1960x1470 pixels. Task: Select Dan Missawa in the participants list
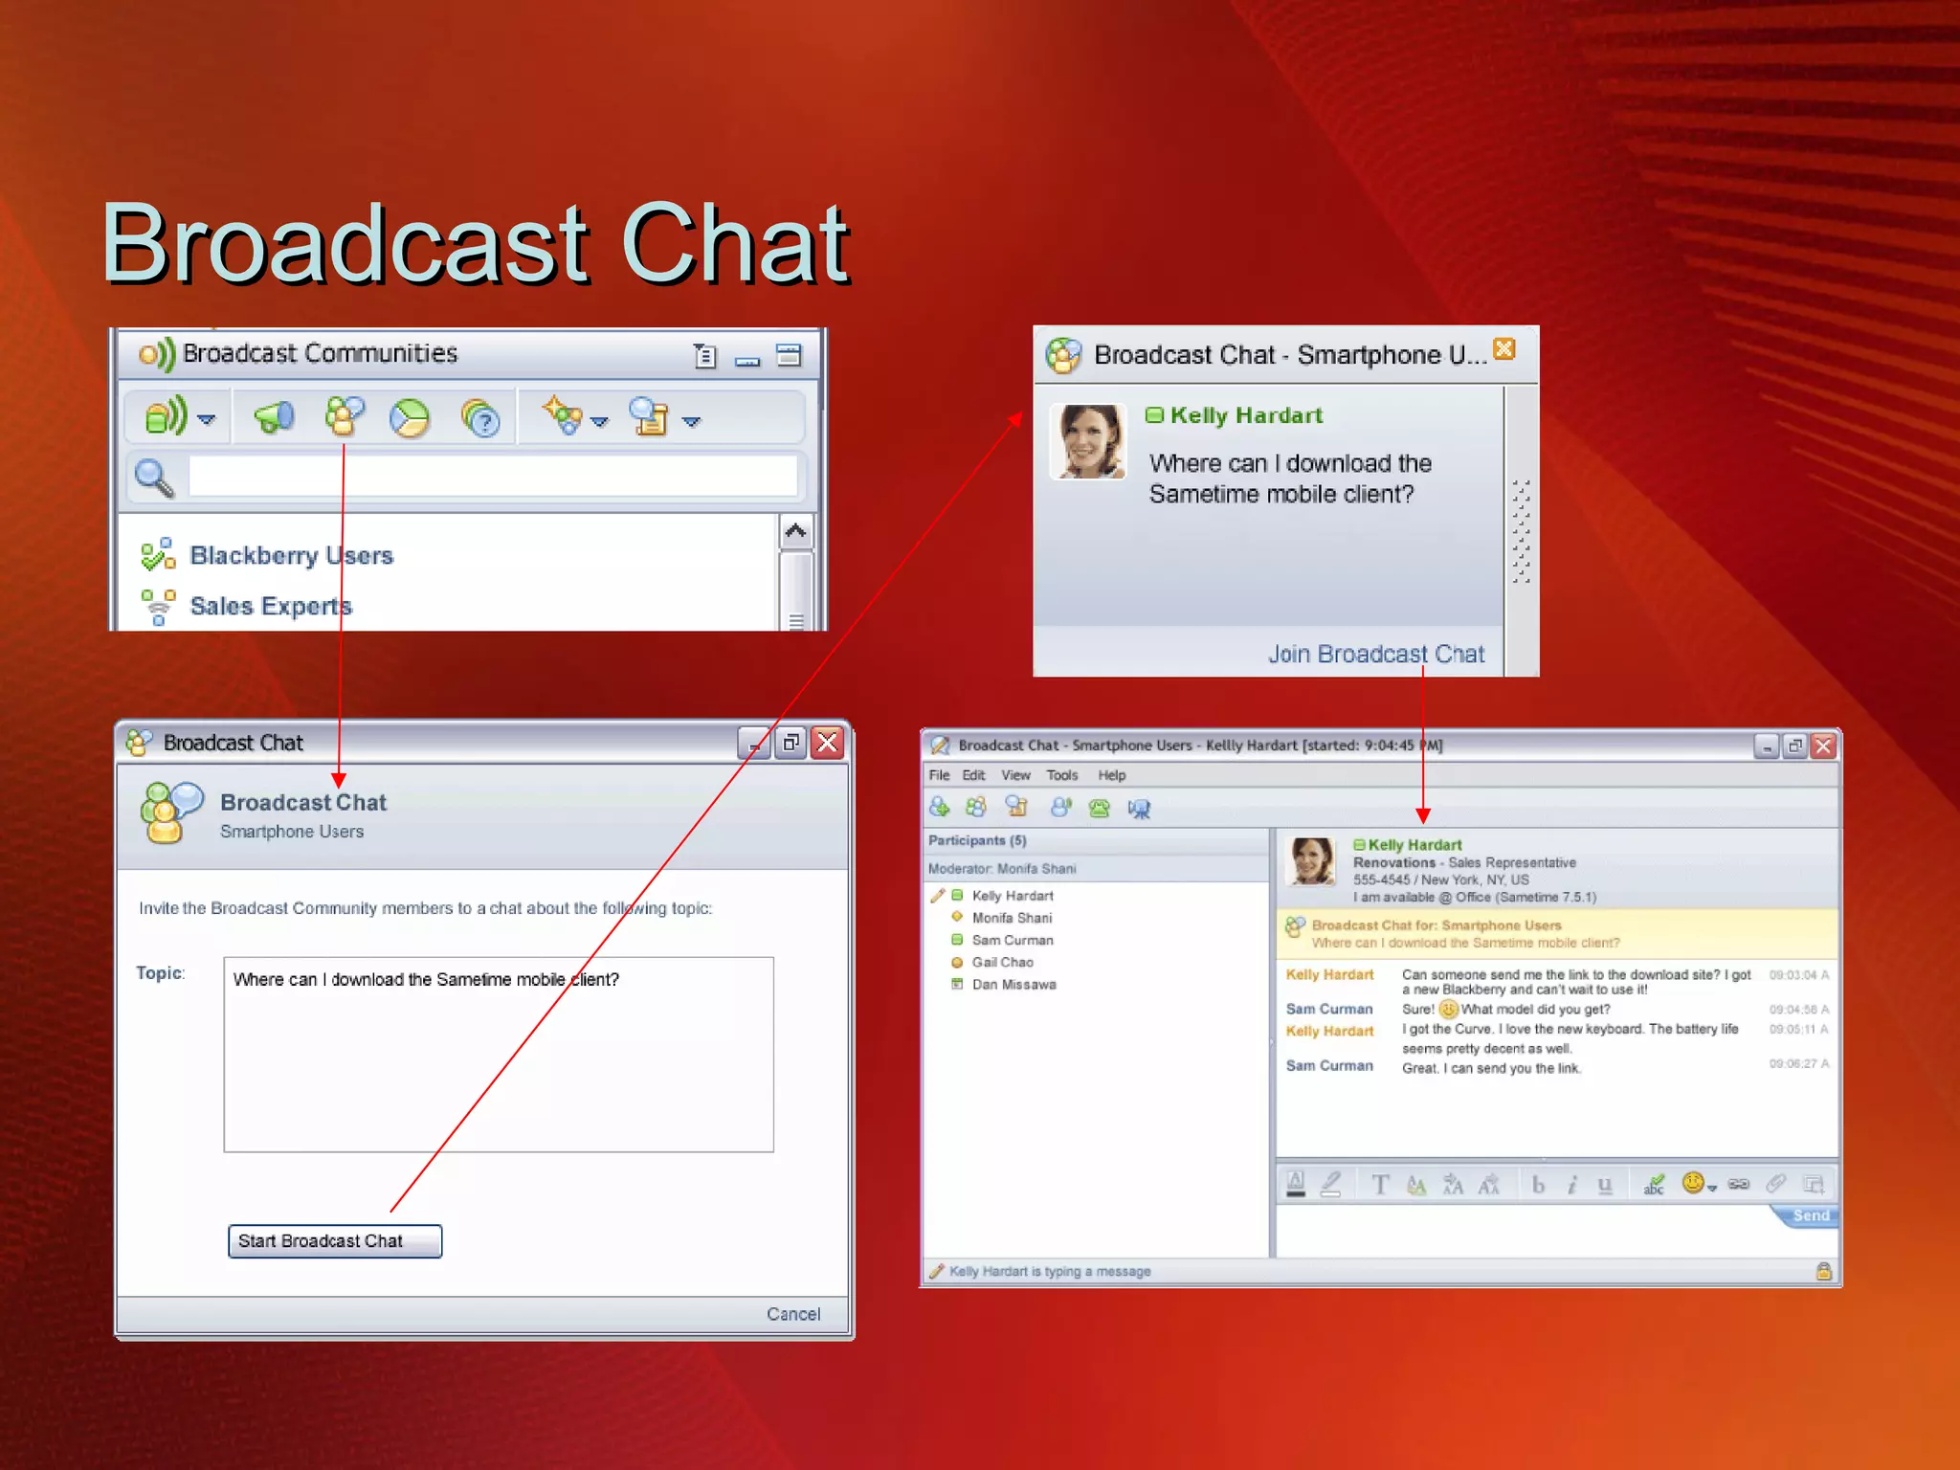(1013, 985)
